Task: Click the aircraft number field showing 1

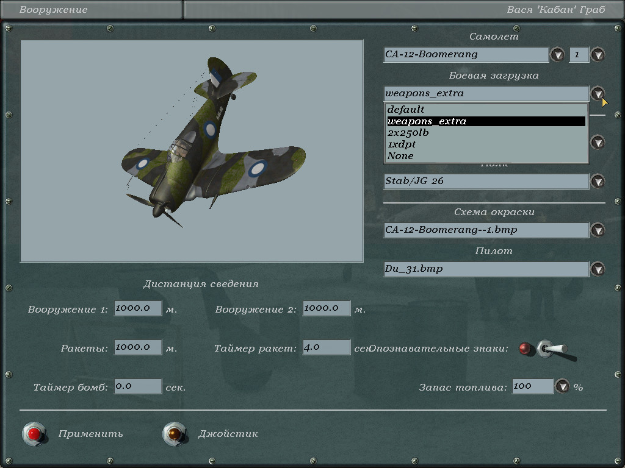Action: click(579, 54)
